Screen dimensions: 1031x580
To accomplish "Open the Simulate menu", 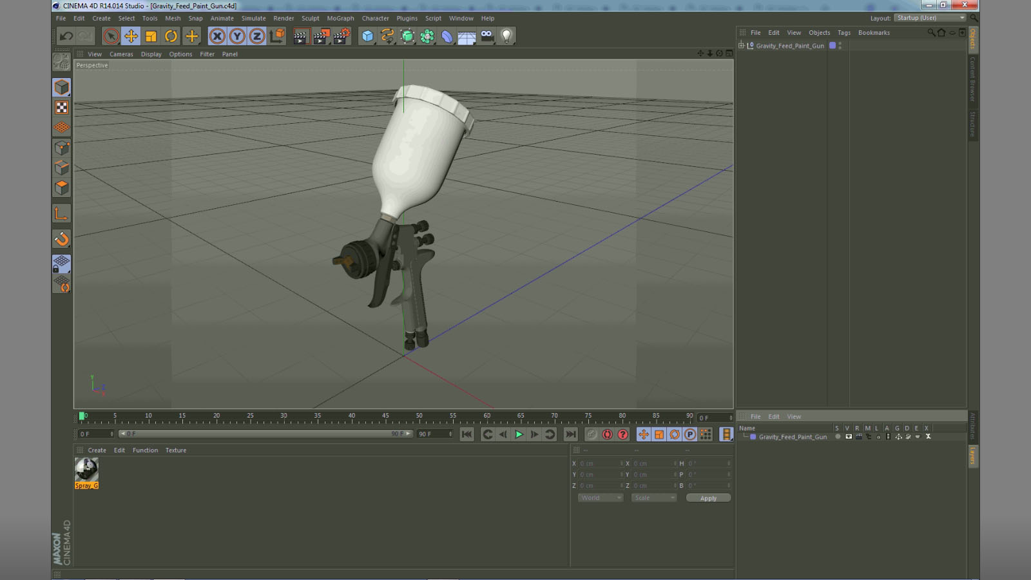I will [x=253, y=19].
